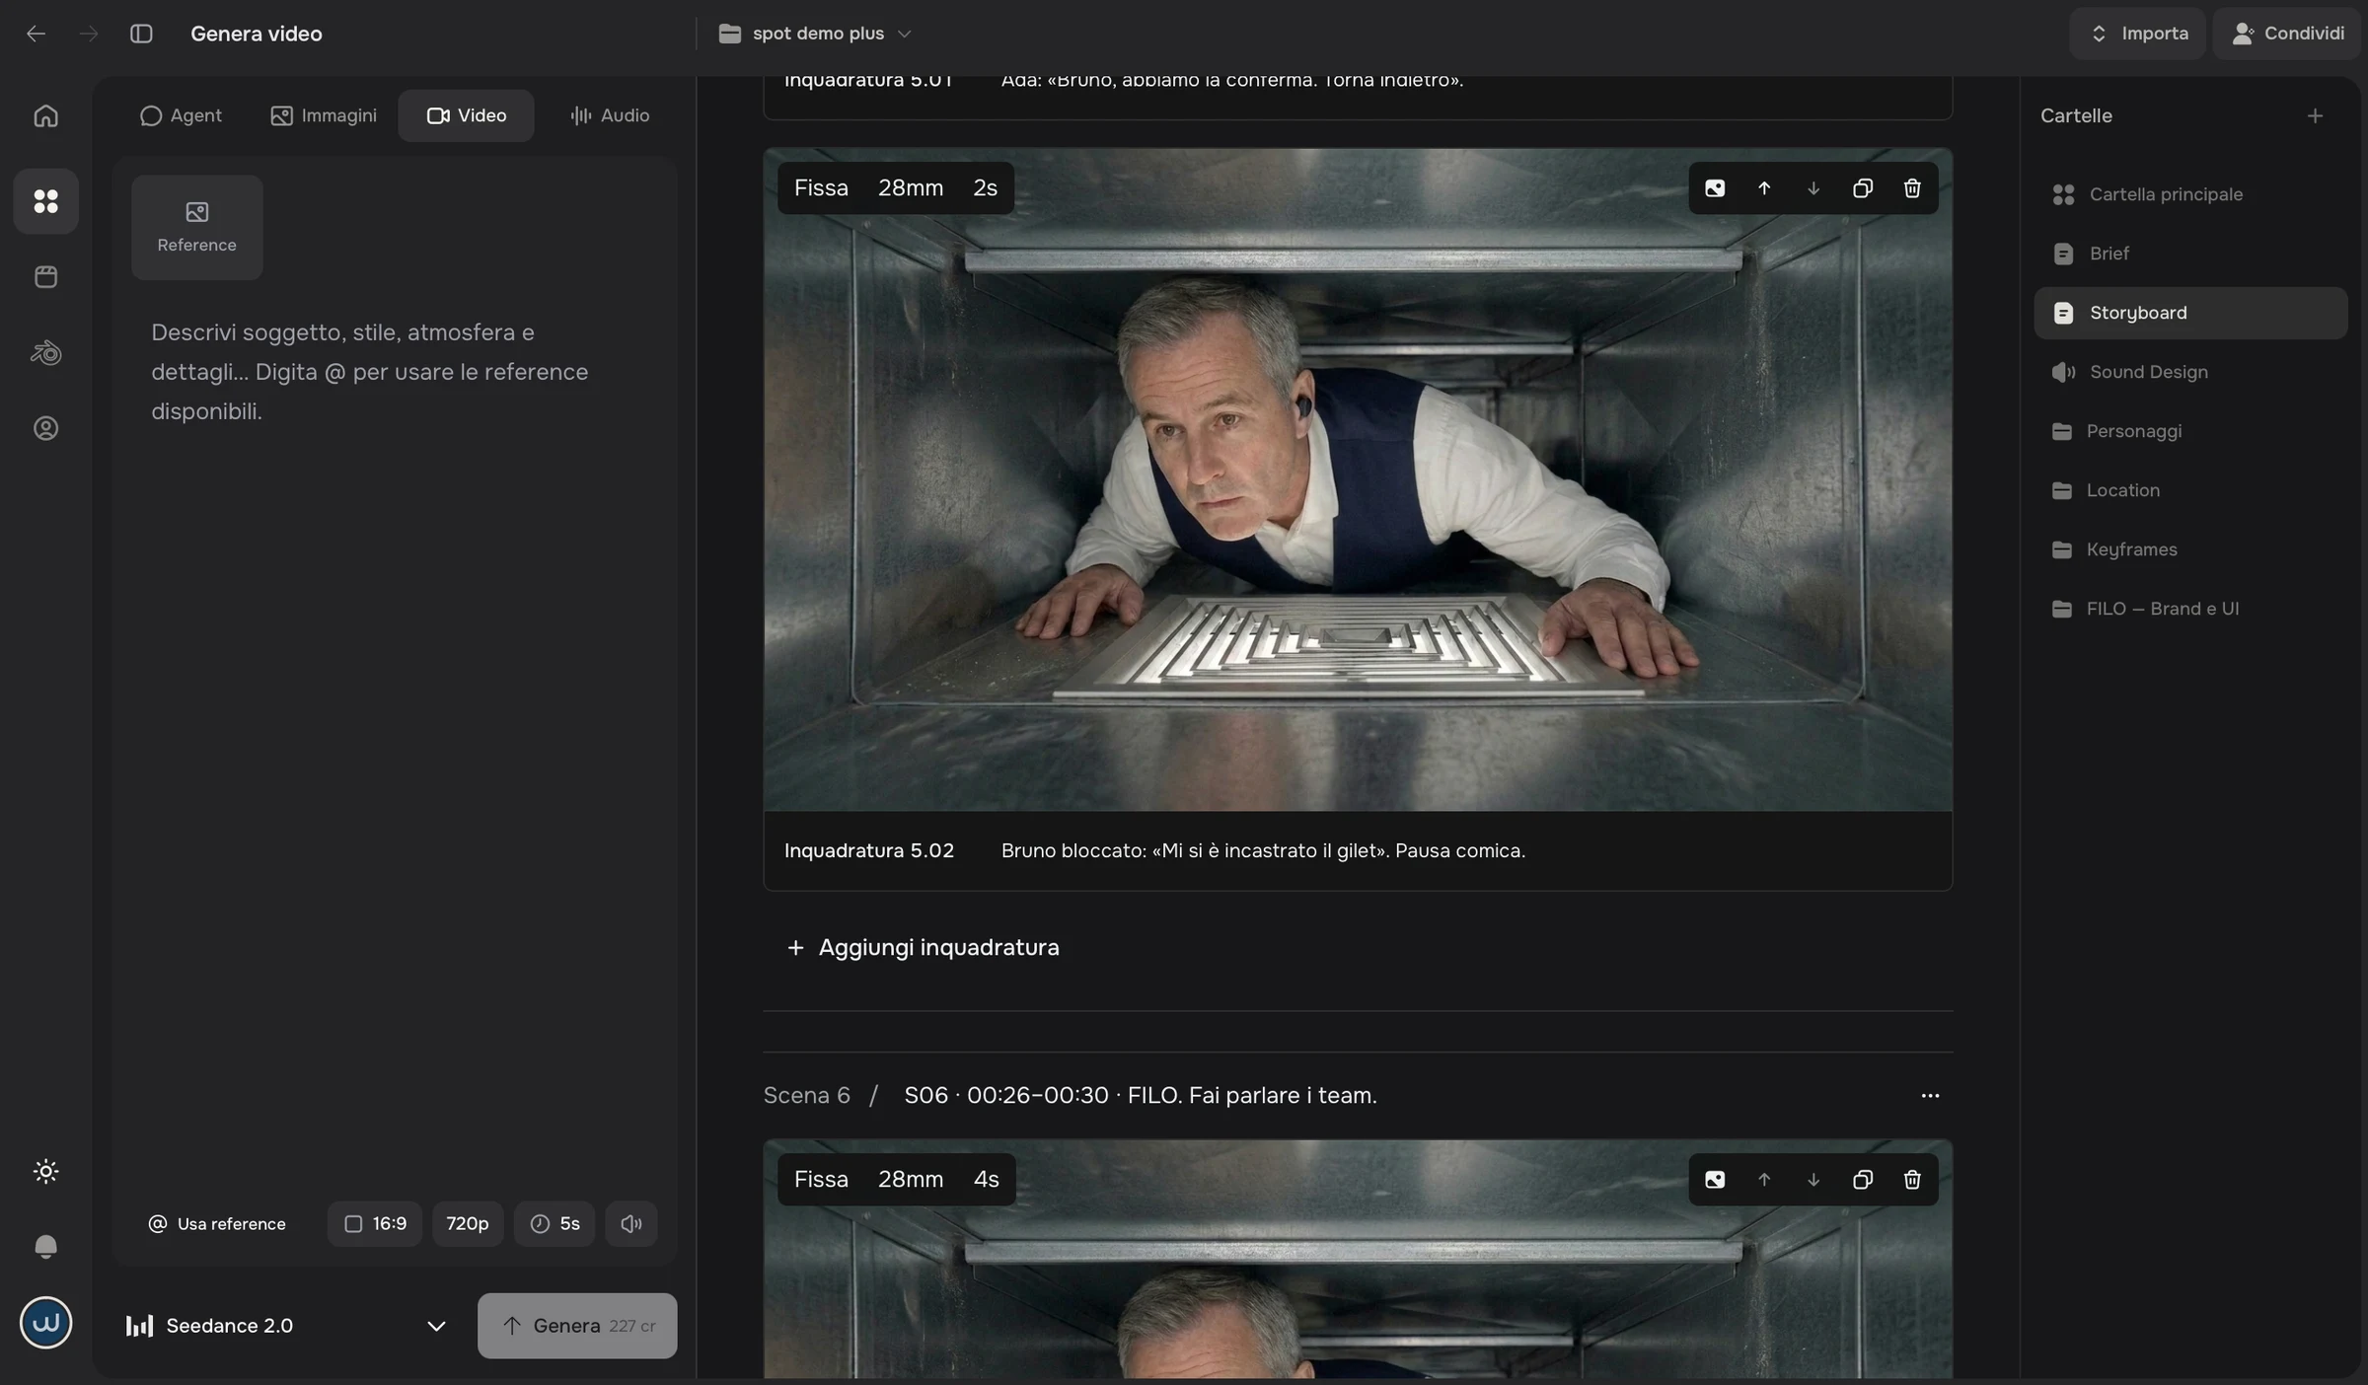
Task: Toggle the light theme sun icon
Action: click(x=45, y=1172)
